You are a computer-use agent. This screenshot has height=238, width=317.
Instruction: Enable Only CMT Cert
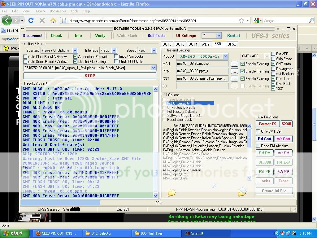coord(258,131)
